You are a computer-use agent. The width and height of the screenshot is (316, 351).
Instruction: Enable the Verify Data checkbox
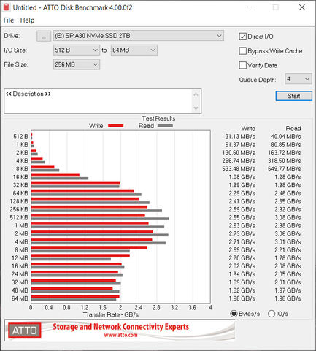click(243, 65)
